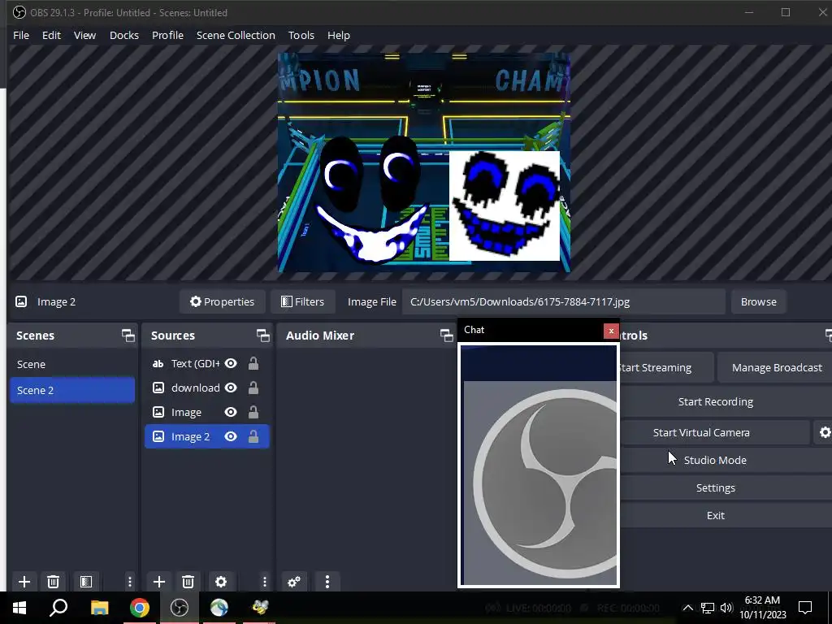Click OBS Studio icon in taskbar
This screenshot has width=832, height=624.
(x=180, y=608)
